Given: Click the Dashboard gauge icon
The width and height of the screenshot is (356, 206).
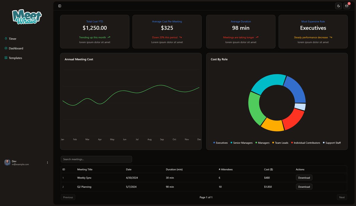Looking at the screenshot, I should pos(6,48).
